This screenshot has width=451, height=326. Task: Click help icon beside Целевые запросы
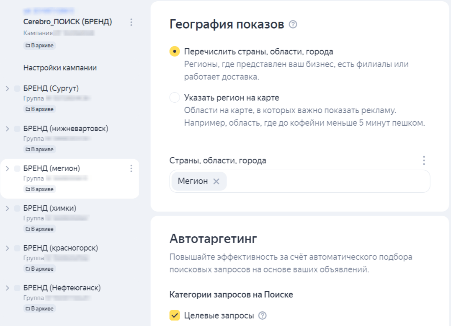point(263,316)
